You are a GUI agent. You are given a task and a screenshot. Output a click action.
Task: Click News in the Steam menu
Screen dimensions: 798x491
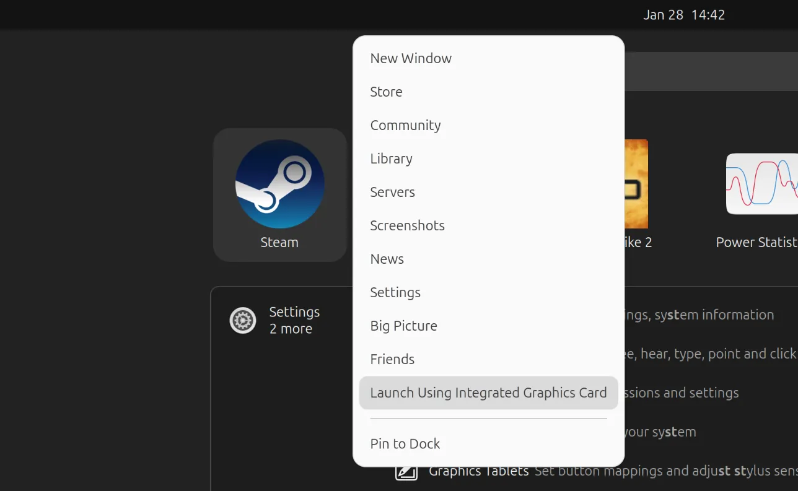387,259
